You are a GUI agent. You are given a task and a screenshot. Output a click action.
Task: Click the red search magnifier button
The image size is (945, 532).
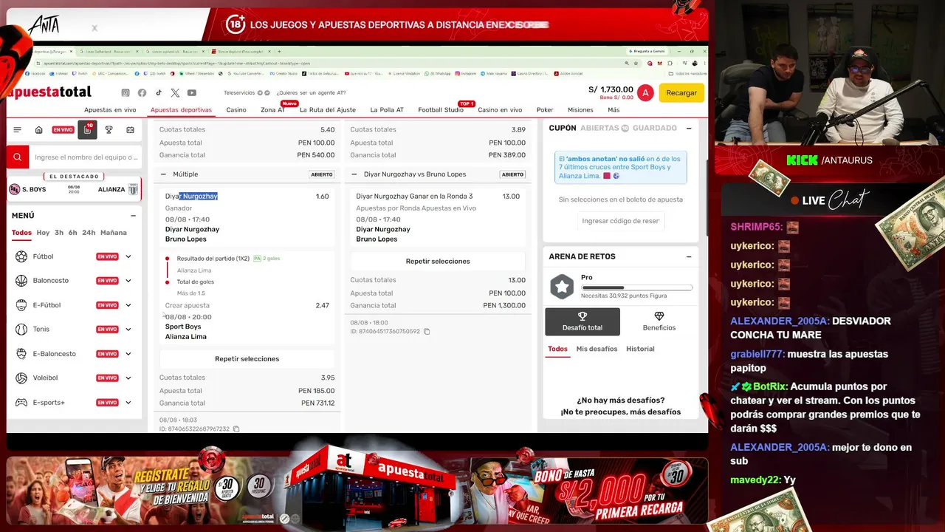[x=18, y=157]
